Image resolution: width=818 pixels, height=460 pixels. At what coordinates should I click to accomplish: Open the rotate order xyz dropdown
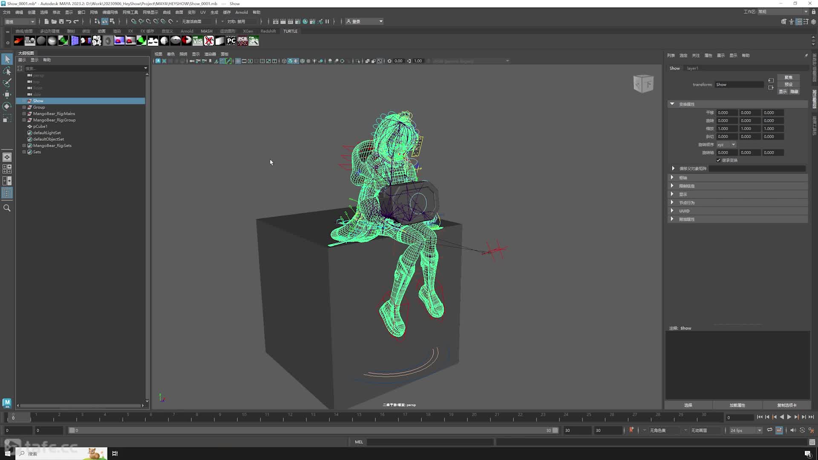(726, 145)
